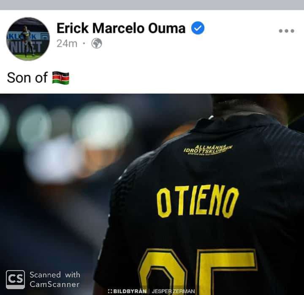The height and width of the screenshot is (295, 304).
Task: Click the globe public privacy icon
Action: pyautogui.click(x=97, y=43)
